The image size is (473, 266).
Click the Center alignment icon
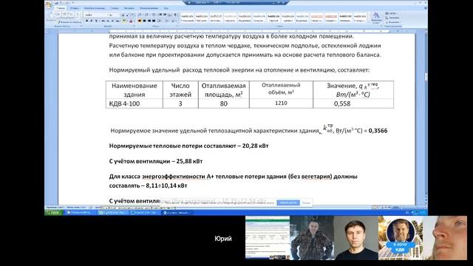click(145, 21)
